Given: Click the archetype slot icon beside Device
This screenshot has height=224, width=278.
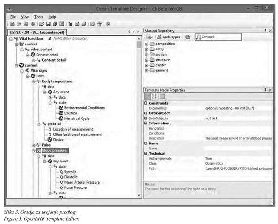Looking at the screenshot, I should click(50, 140).
